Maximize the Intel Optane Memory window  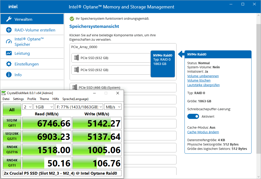243,4
